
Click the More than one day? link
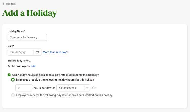click(55, 52)
